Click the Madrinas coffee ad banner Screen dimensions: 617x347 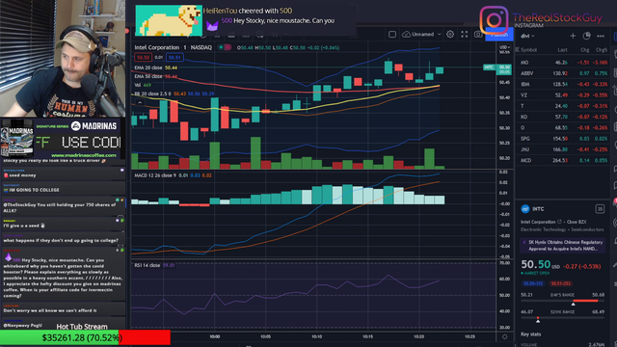pos(63,139)
